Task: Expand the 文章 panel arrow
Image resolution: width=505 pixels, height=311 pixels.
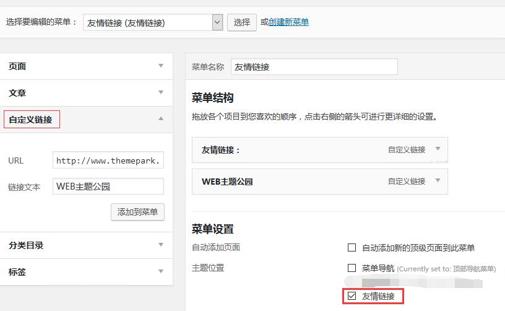Action: [x=161, y=92]
